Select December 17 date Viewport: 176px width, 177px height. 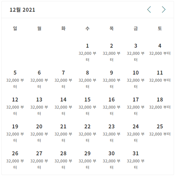point(136,106)
